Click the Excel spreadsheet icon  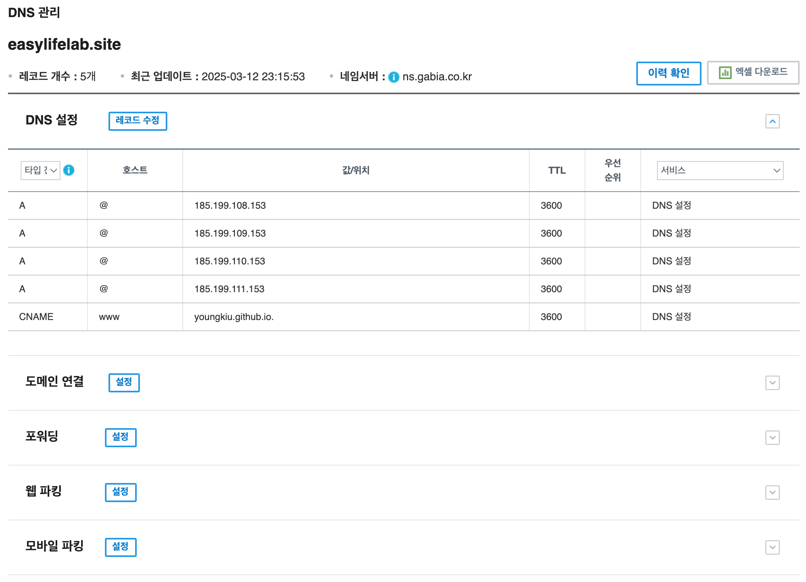[725, 72]
